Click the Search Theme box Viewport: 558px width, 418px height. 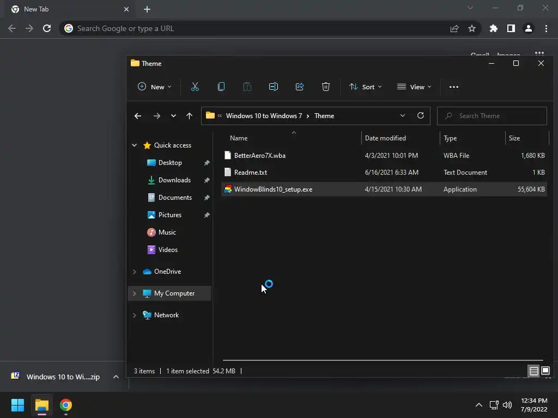pos(492,116)
